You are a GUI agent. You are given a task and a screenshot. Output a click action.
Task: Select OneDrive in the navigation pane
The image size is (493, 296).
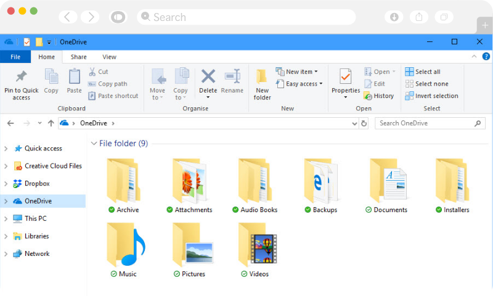tap(43, 201)
